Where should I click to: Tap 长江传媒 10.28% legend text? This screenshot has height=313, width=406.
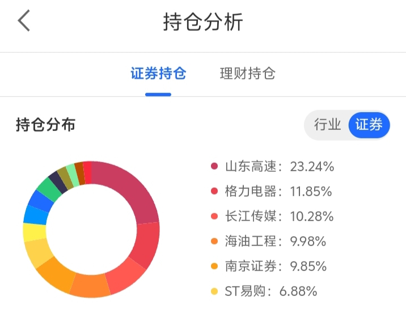(x=279, y=217)
